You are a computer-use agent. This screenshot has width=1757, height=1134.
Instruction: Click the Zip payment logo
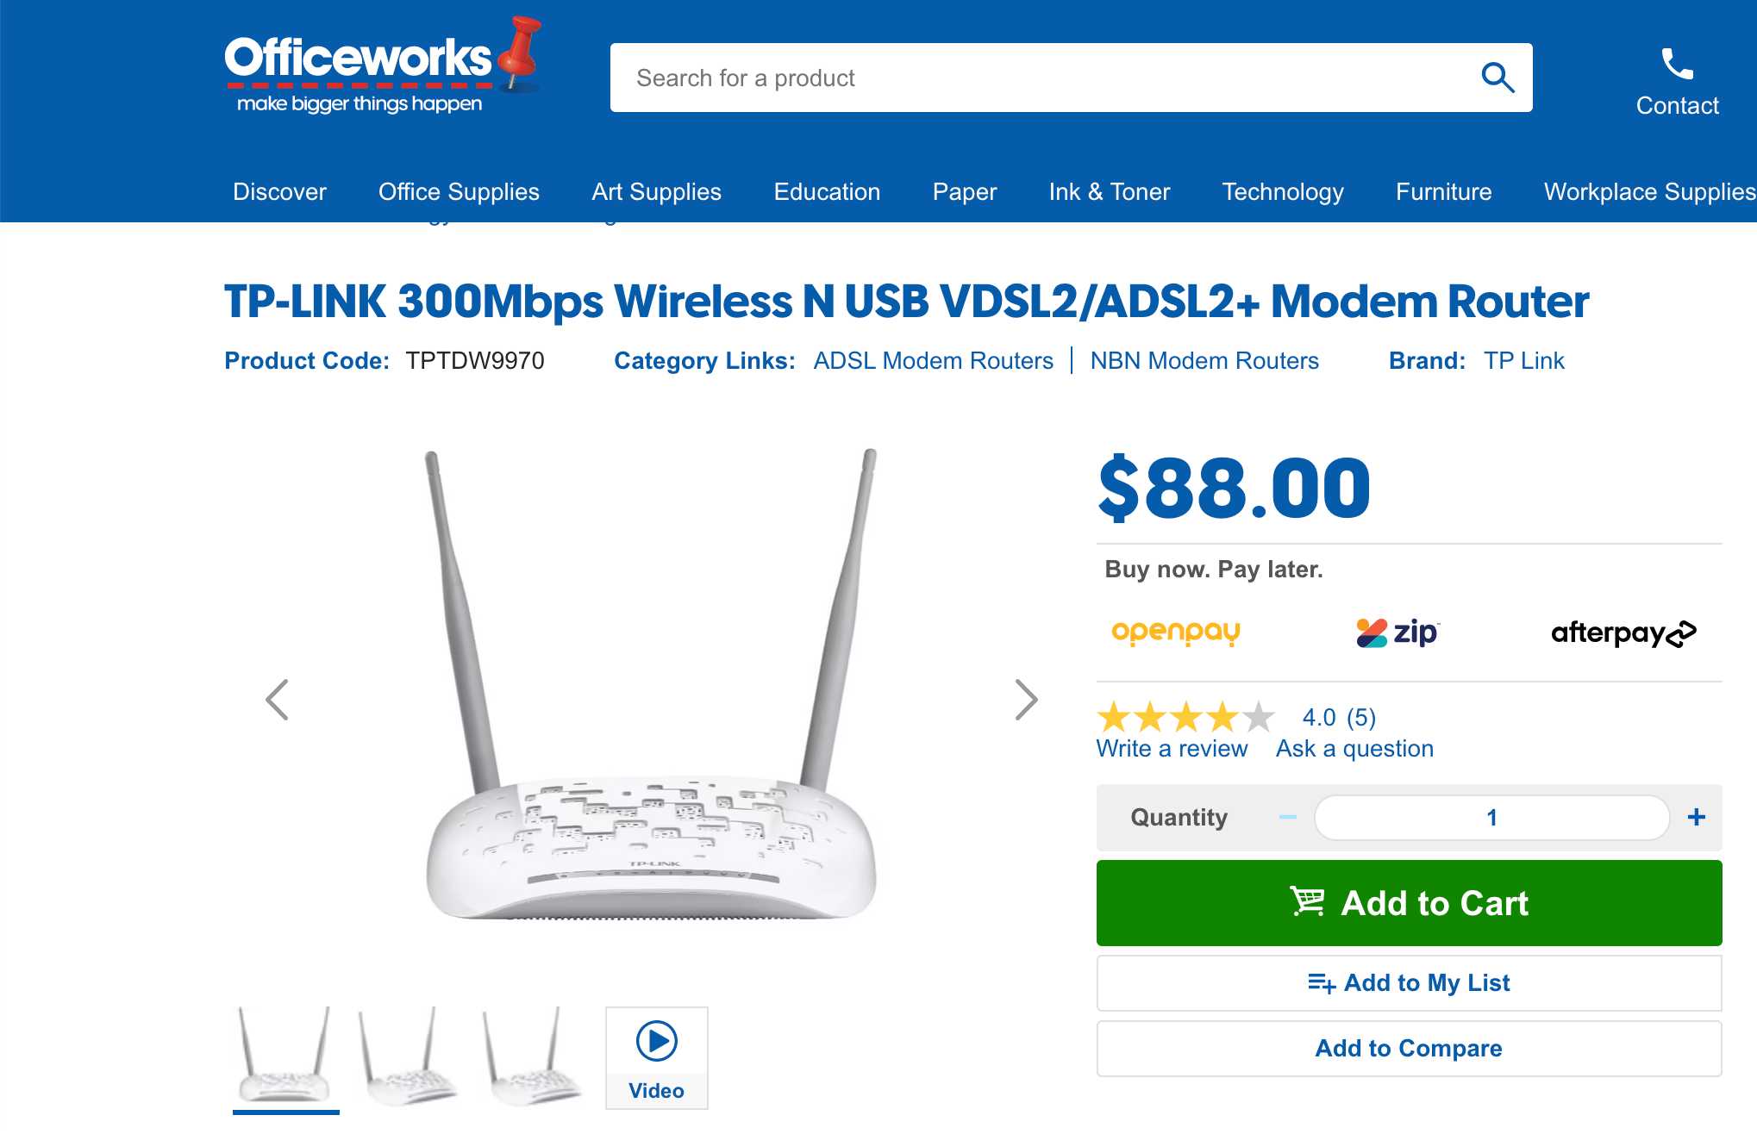click(1397, 632)
